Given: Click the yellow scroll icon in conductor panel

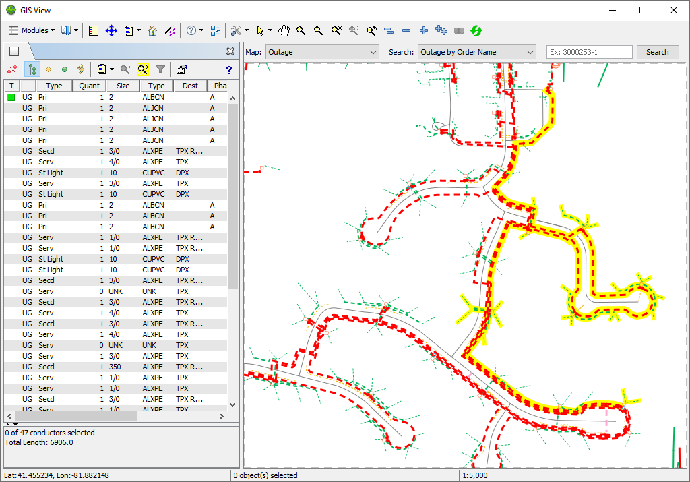Looking at the screenshot, I should (x=81, y=69).
